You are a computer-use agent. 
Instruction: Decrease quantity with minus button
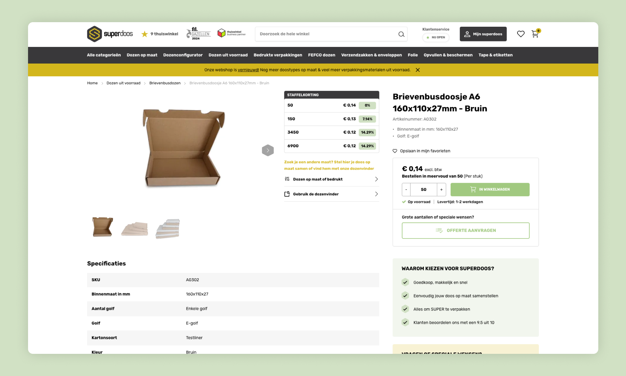(406, 190)
